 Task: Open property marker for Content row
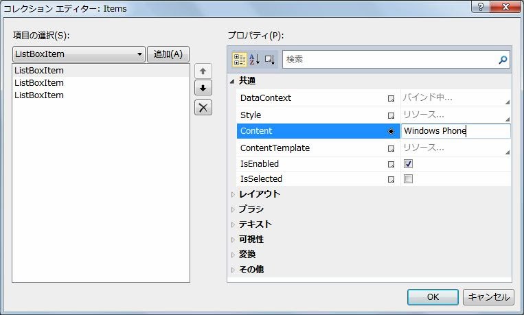(391, 131)
